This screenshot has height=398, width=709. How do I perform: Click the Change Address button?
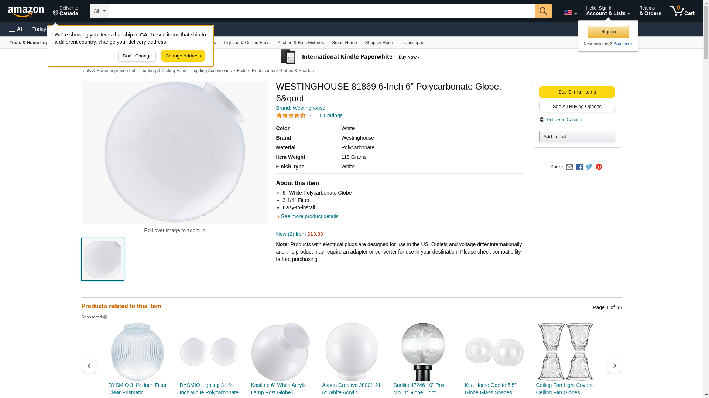pos(183,56)
